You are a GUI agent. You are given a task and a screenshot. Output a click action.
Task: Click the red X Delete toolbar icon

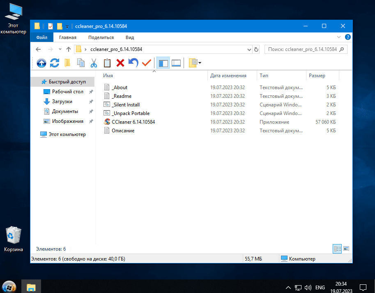click(120, 63)
